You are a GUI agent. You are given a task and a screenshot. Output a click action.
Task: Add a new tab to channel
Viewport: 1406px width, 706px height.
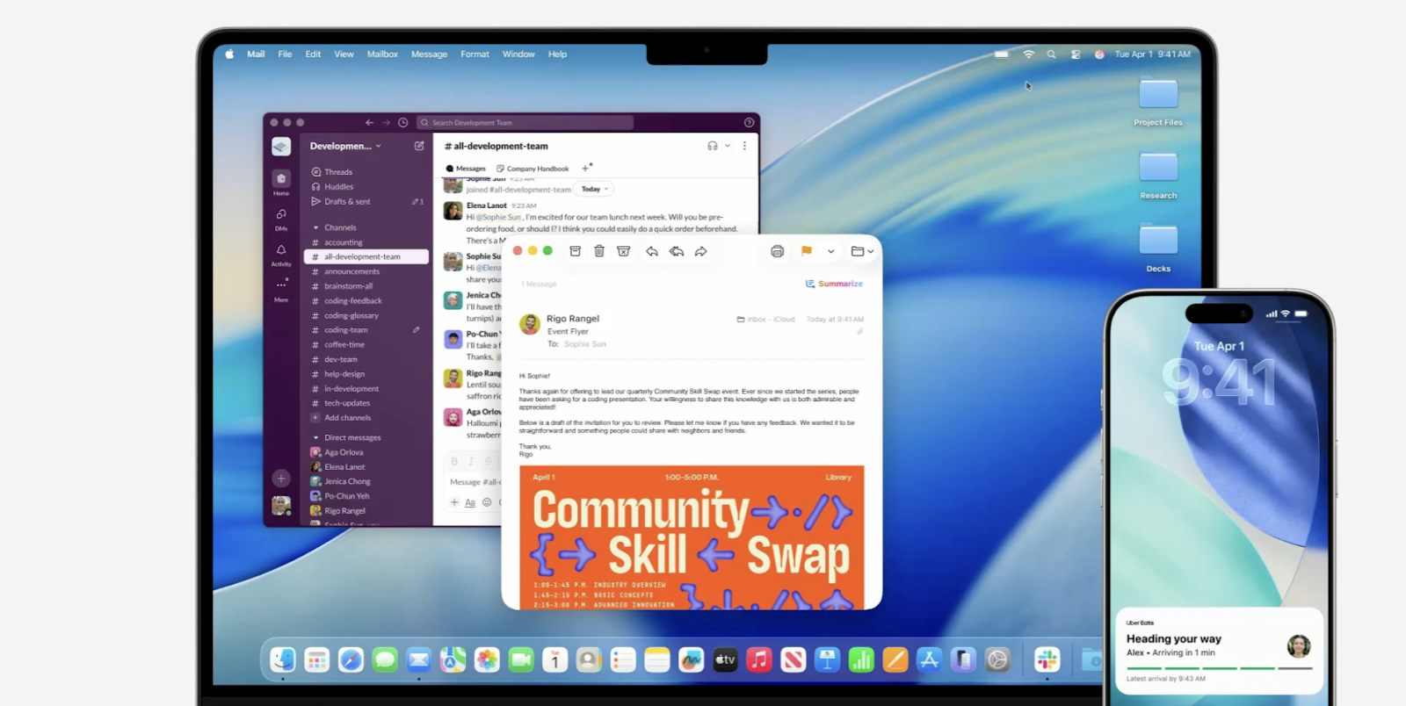(x=586, y=168)
